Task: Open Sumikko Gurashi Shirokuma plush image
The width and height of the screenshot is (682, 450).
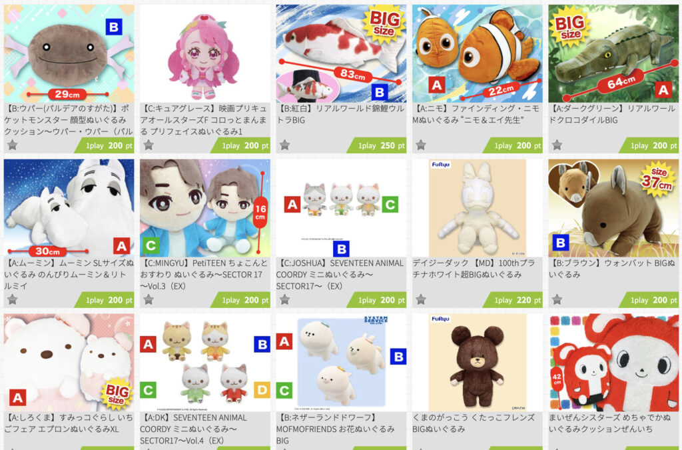Action: 69,363
